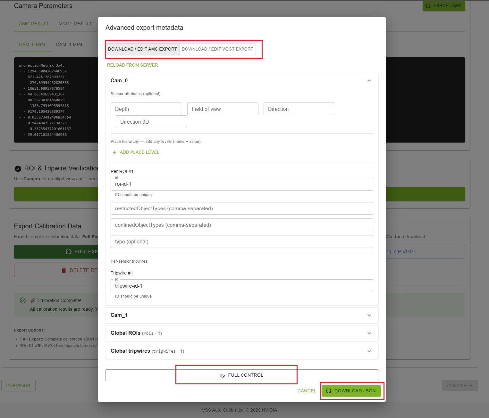Click the Depth input field
Screen dimensions: 489x418
pyautogui.click(x=146, y=109)
